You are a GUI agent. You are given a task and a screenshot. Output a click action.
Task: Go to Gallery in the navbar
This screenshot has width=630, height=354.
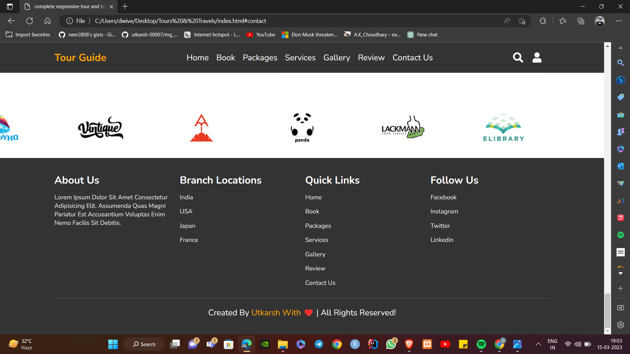(337, 58)
